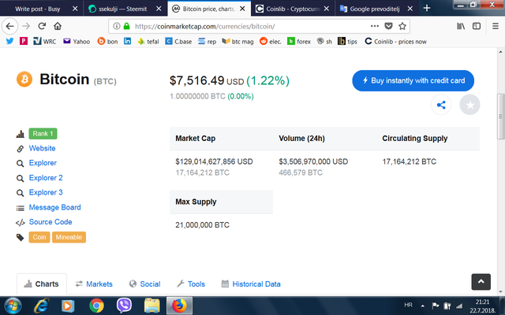Open a new browser tab
The height and width of the screenshot is (315, 505).
coord(427,9)
